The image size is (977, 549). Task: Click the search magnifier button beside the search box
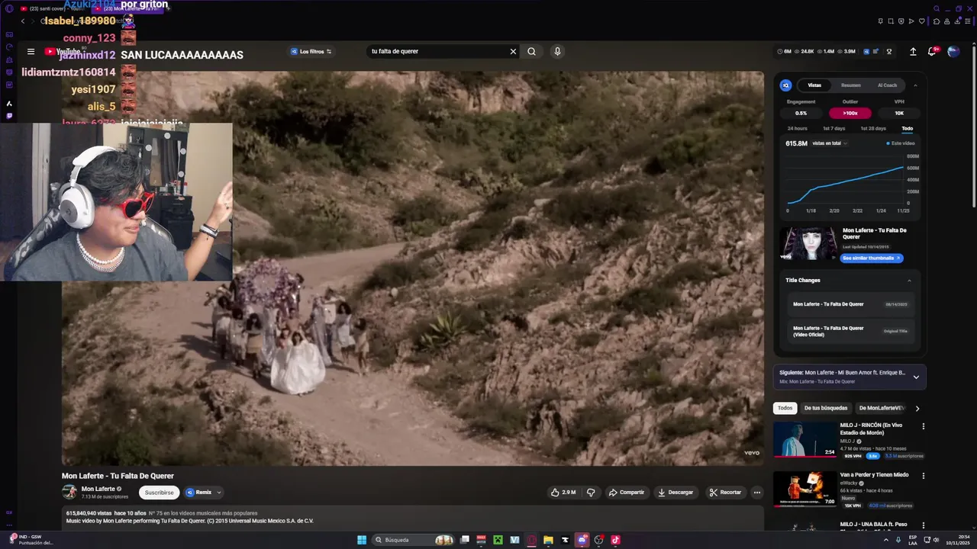(531, 52)
